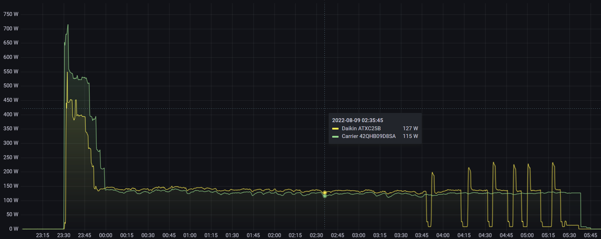Click the 04:30 time axis label
Screen dimensions: 601x239
pyautogui.click(x=485, y=235)
